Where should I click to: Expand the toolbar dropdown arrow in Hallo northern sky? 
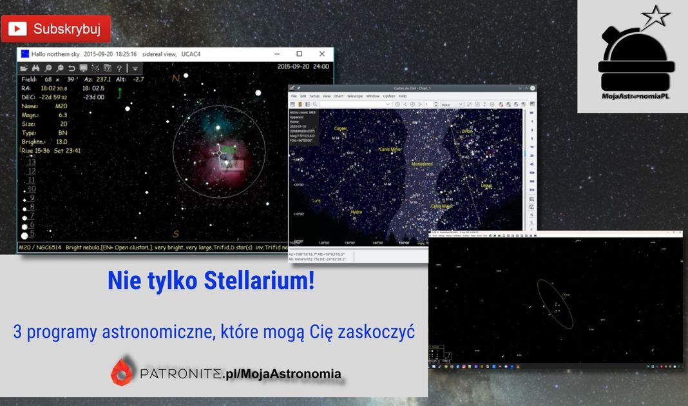point(135,68)
